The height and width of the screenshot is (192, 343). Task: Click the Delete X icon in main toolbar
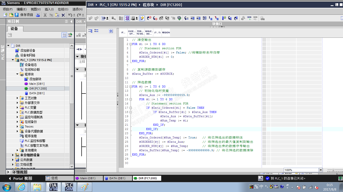[63, 15]
